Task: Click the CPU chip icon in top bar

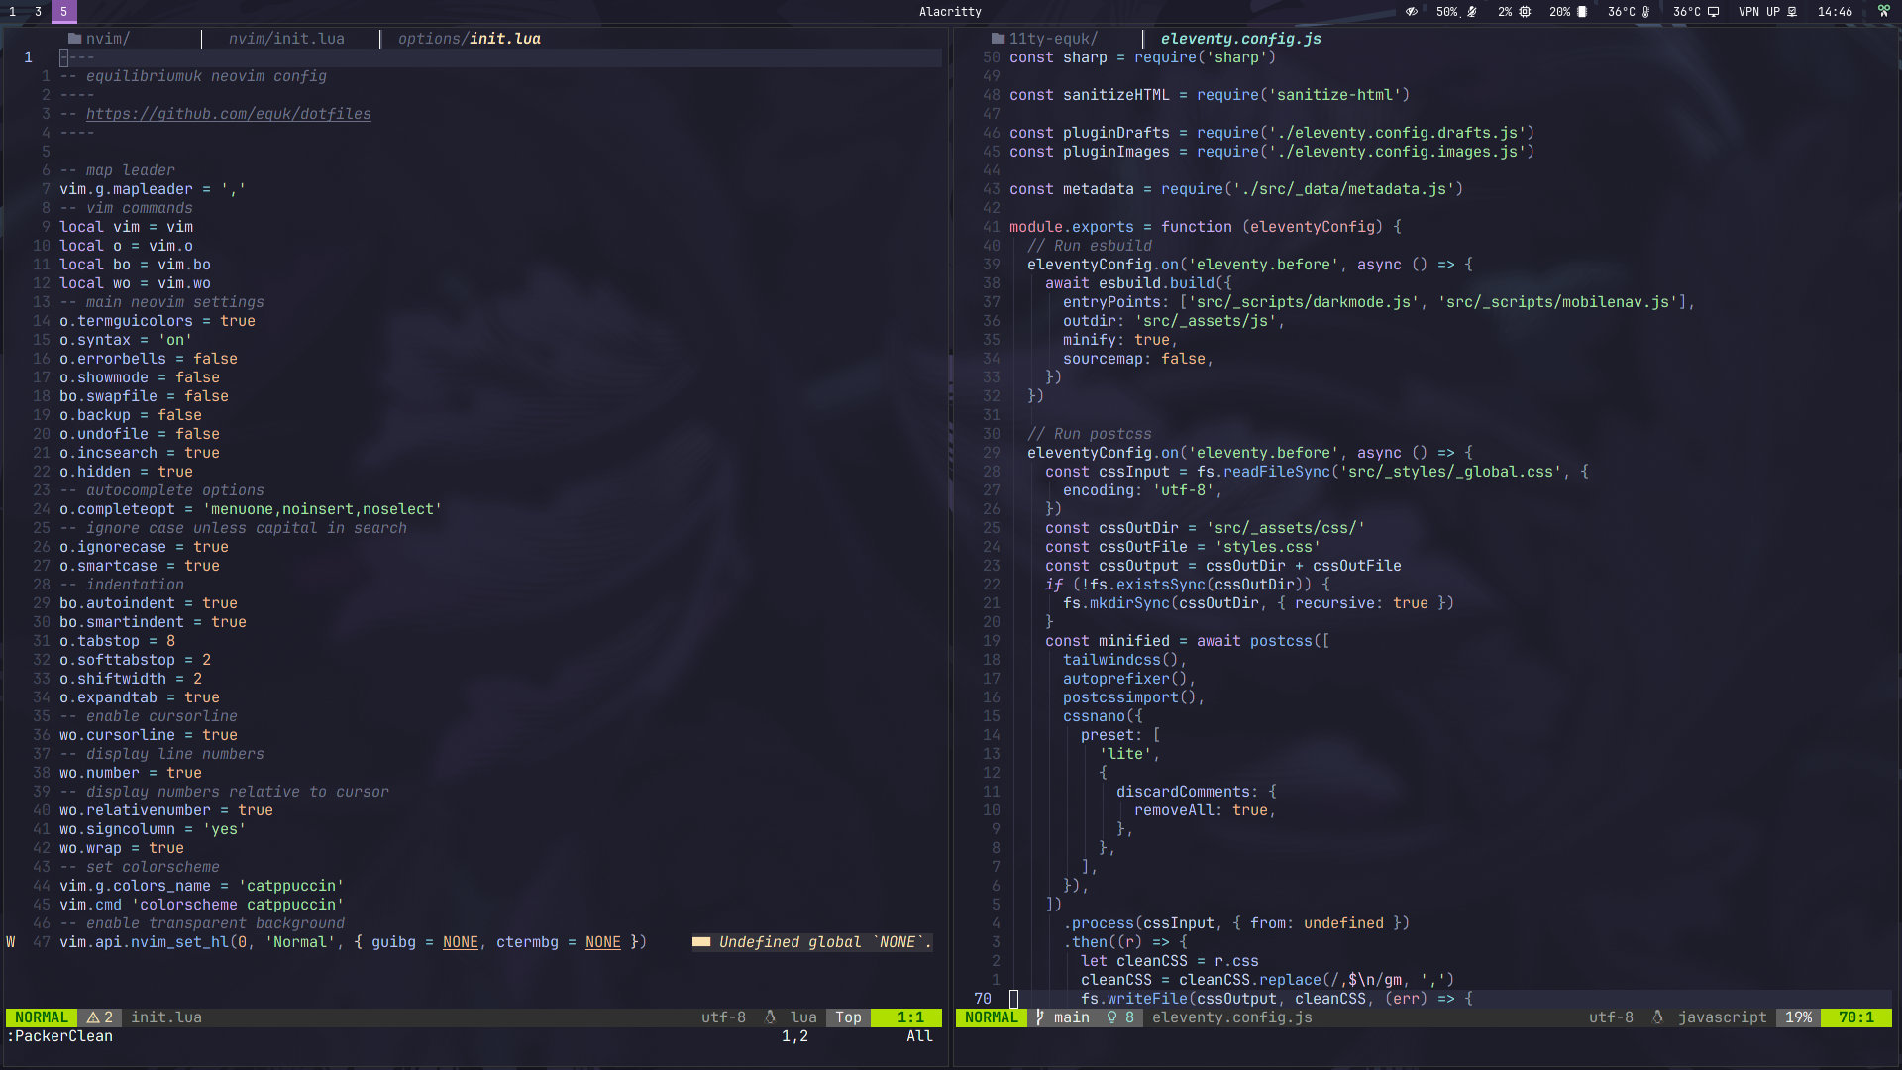Action: (x=1525, y=12)
